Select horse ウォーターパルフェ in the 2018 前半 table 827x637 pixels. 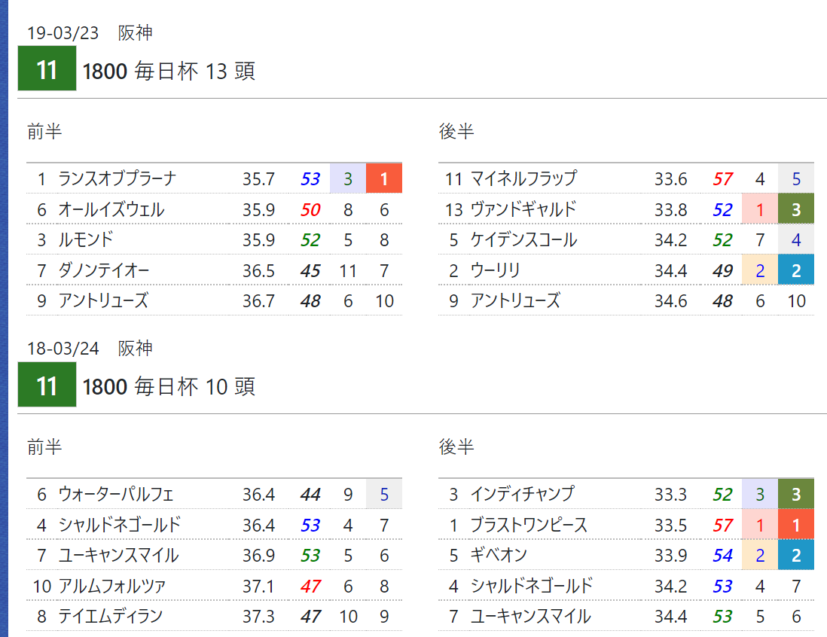[x=115, y=494]
